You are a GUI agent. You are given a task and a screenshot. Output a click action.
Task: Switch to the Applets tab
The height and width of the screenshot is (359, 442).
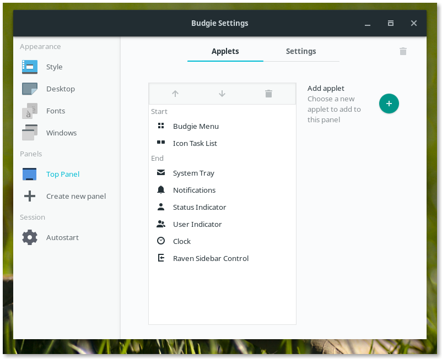pyautogui.click(x=225, y=51)
